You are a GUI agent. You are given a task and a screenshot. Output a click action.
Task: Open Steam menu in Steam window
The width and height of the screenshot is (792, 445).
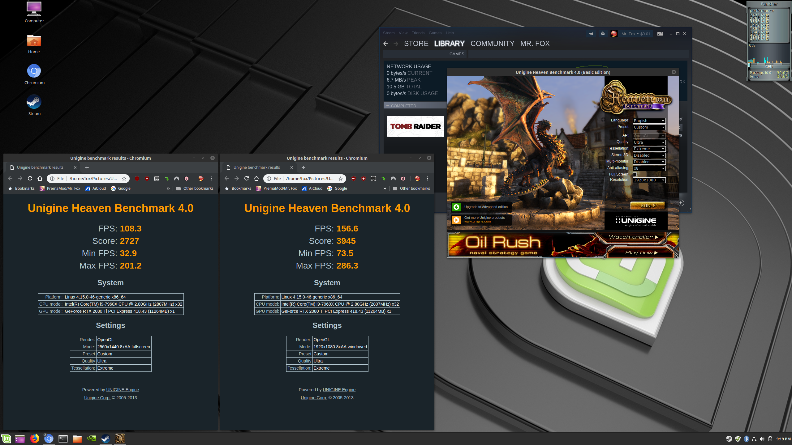click(x=389, y=33)
